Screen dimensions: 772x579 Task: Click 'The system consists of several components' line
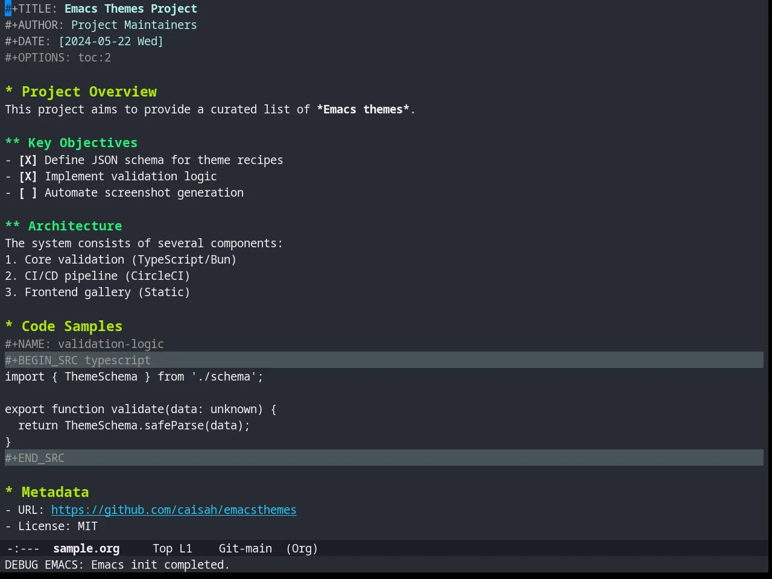click(144, 243)
